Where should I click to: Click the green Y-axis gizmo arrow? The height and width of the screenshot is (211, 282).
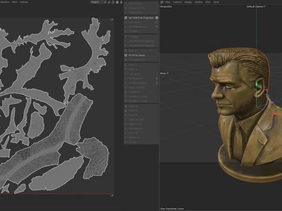point(256,84)
